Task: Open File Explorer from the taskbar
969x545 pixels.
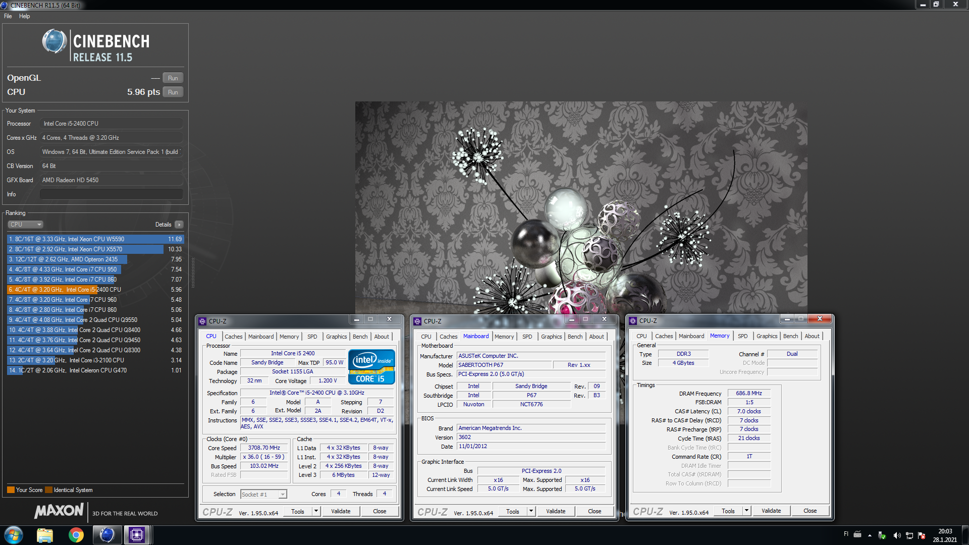Action: [45, 535]
